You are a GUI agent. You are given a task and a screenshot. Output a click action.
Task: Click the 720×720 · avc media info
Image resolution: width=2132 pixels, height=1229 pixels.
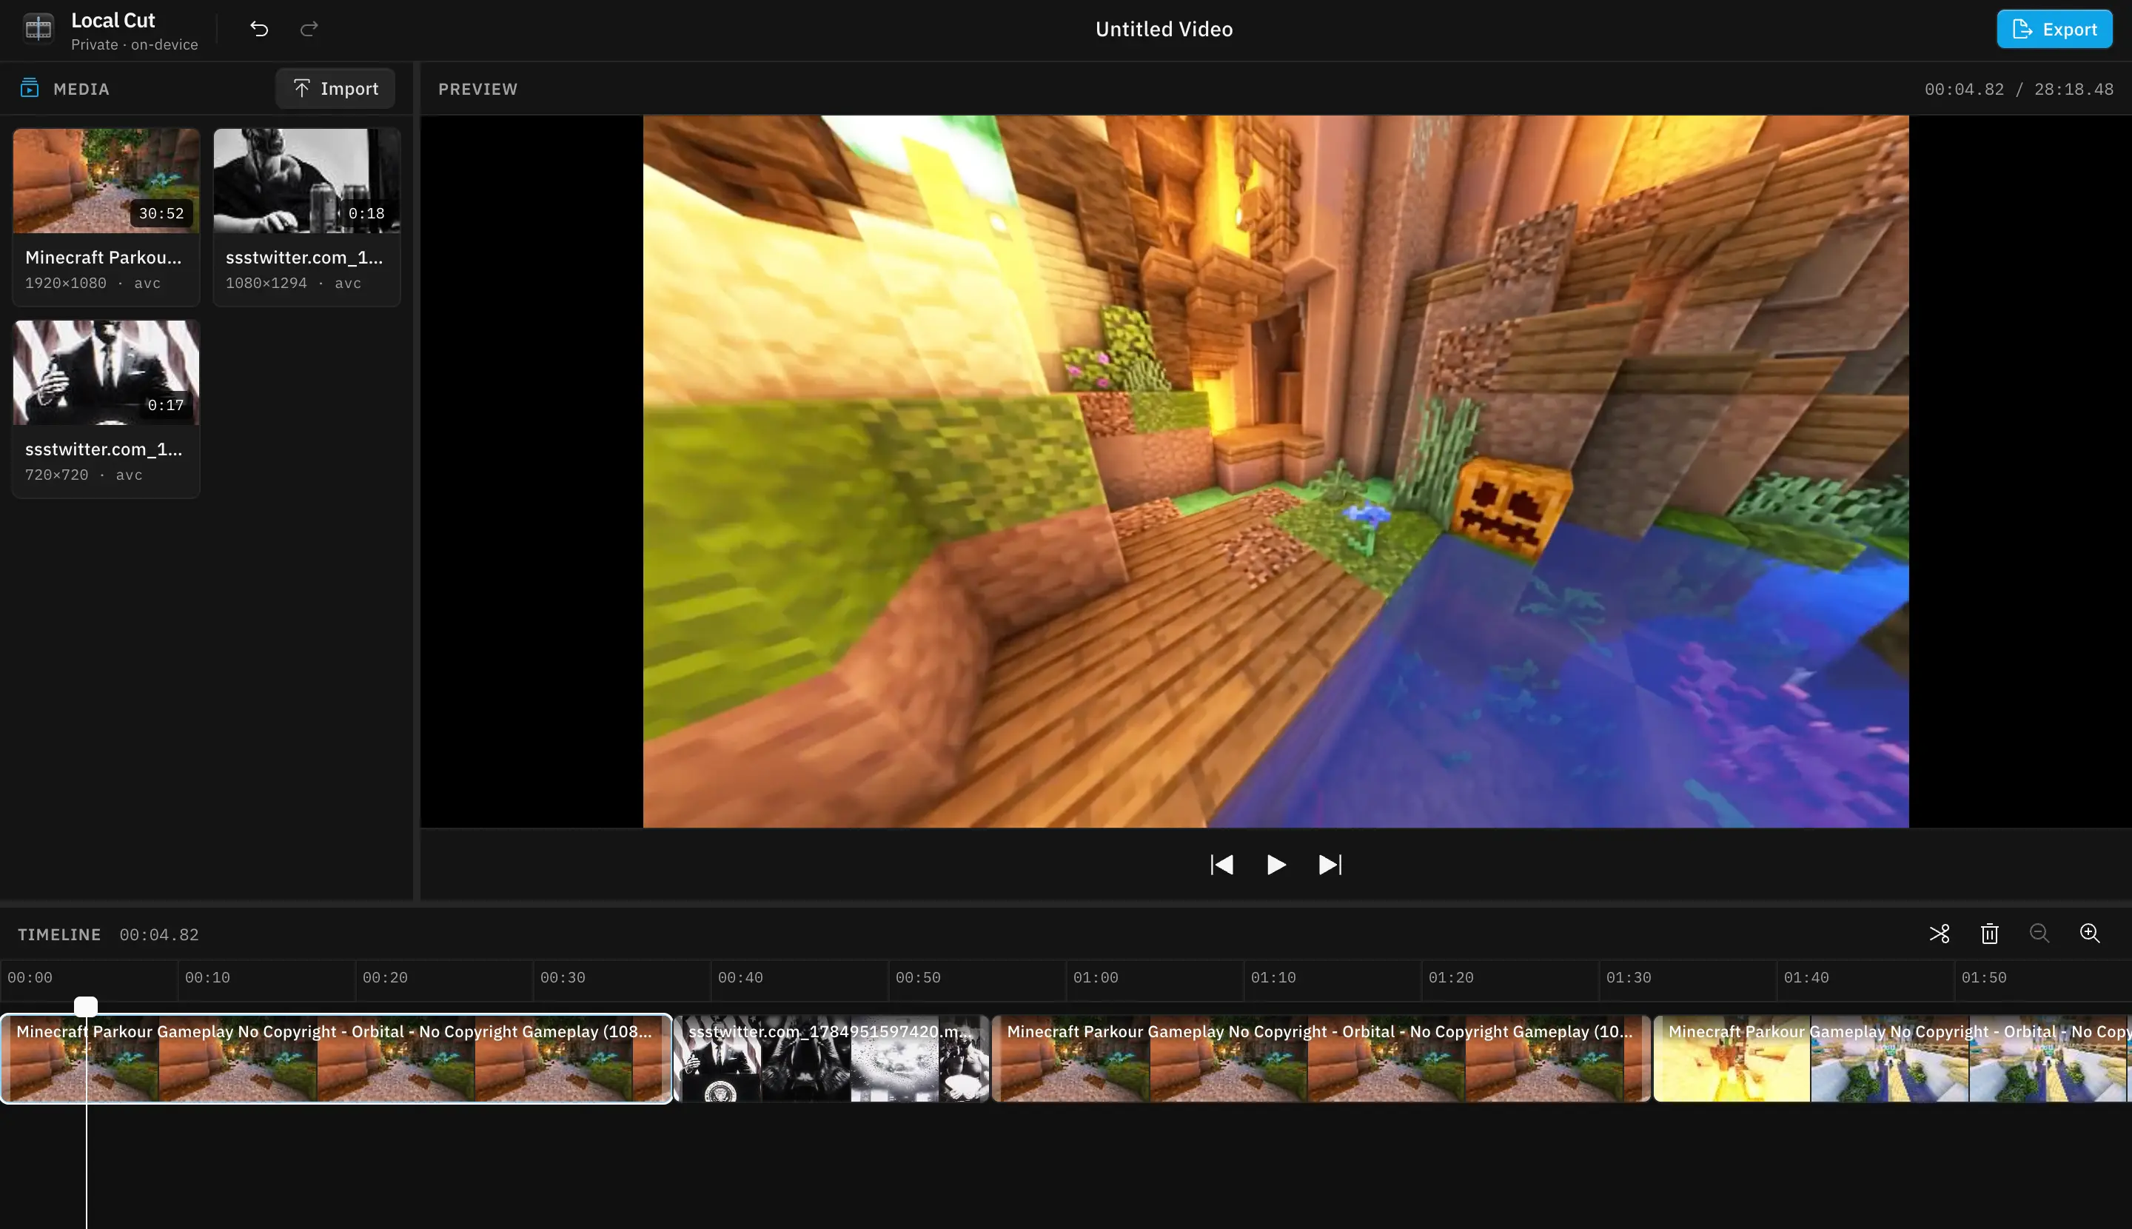(x=84, y=475)
